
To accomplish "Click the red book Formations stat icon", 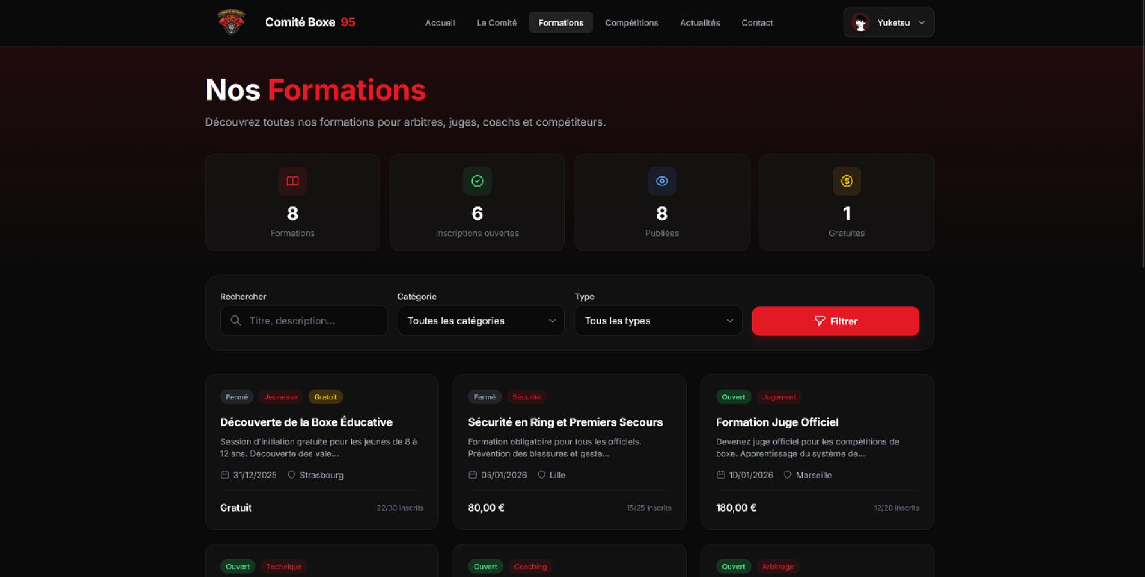I will coord(293,181).
